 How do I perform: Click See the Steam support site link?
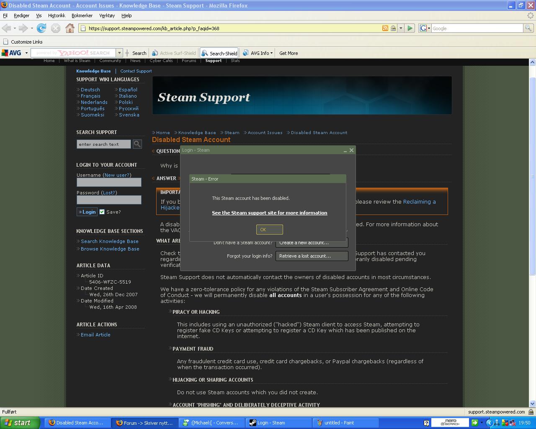(270, 213)
